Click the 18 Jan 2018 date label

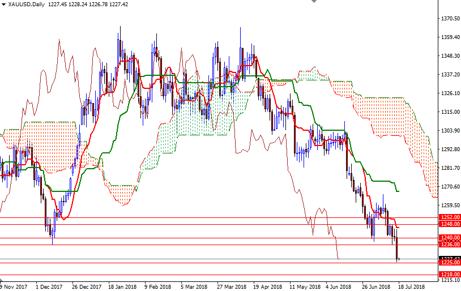pos(122,286)
